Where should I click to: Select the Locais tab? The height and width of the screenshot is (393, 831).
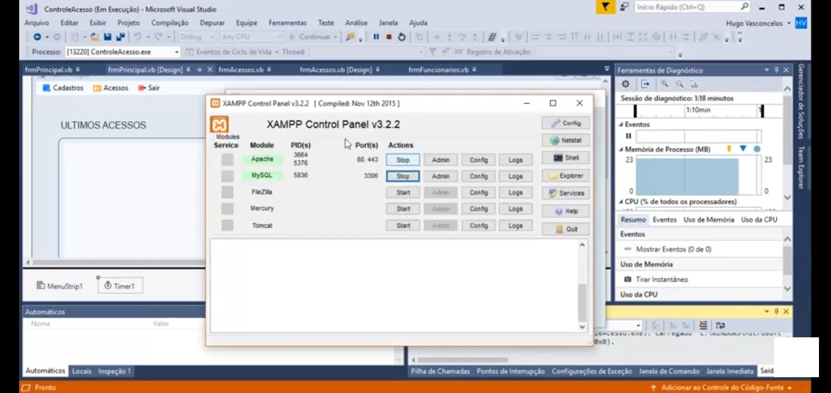81,371
